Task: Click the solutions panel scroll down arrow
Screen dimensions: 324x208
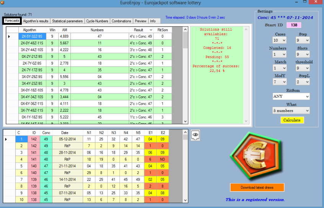Action: [246, 121]
